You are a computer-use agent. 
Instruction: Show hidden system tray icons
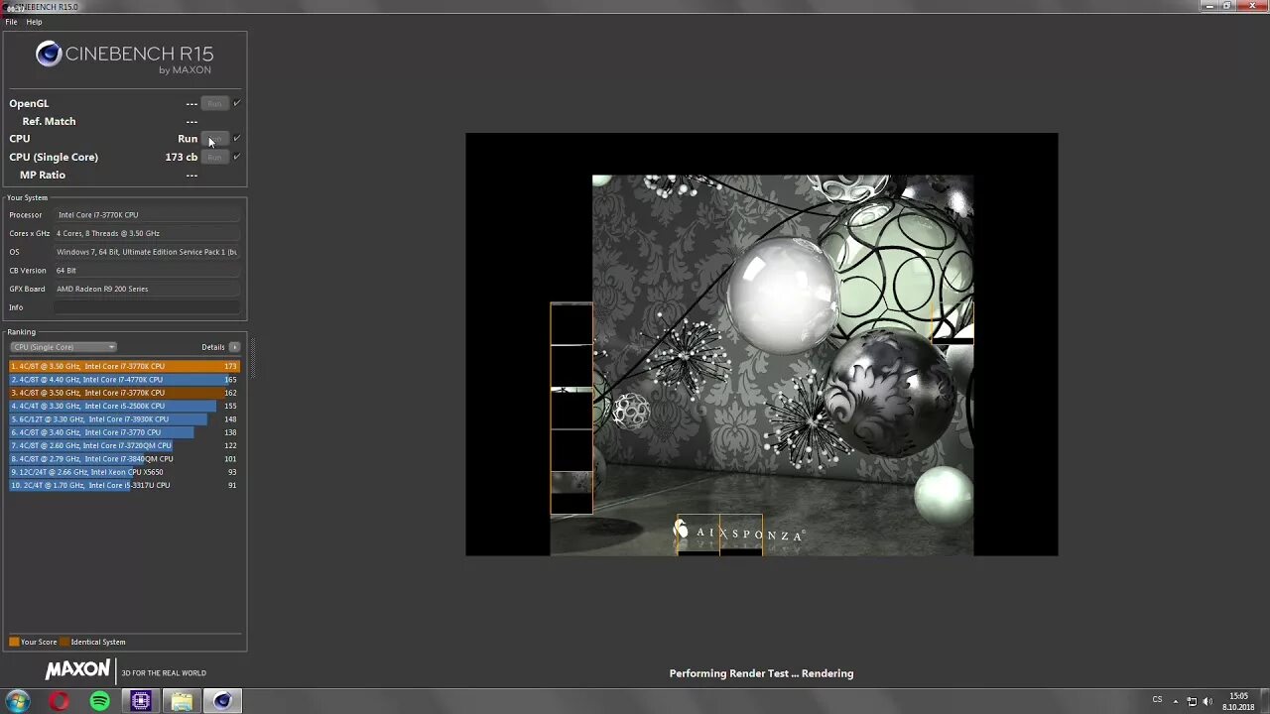pyautogui.click(x=1176, y=701)
